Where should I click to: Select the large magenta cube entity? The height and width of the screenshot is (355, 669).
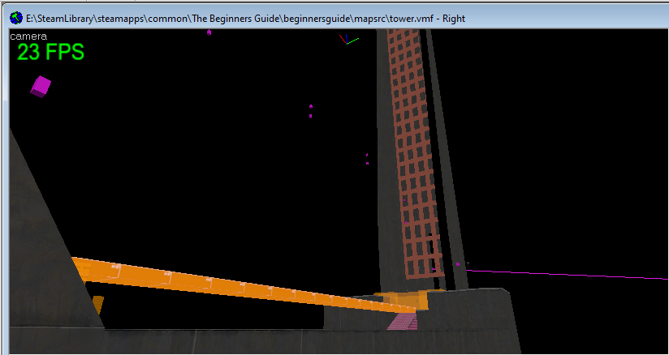pyautogui.click(x=41, y=87)
